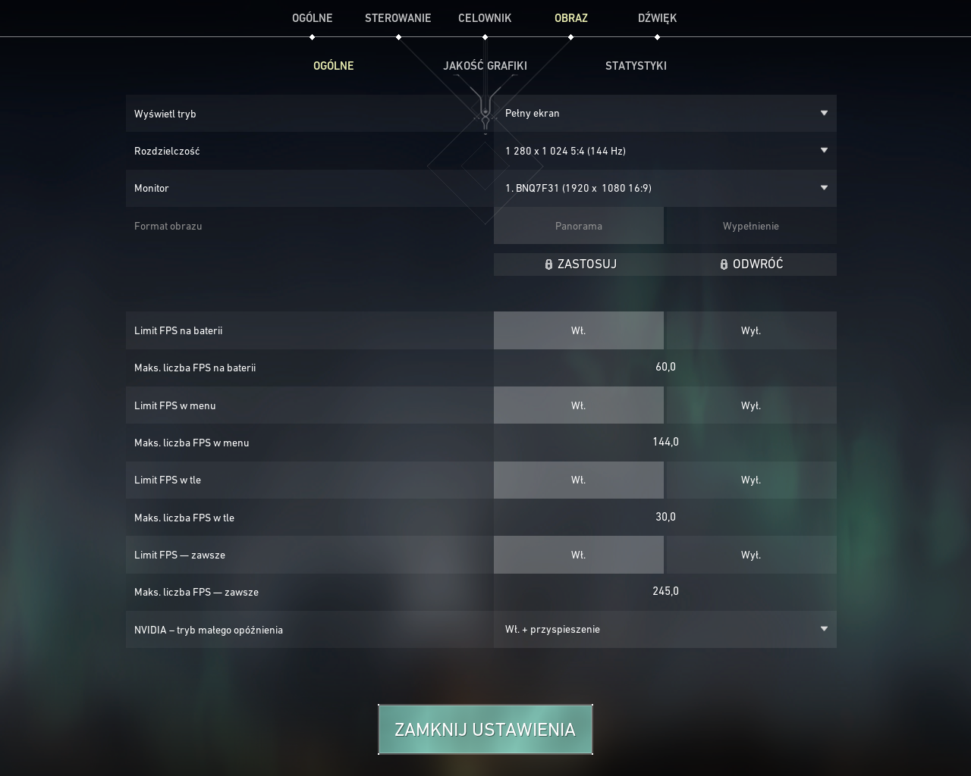The image size is (971, 776).
Task: Open the Monitor selection dropdown
Action: (665, 188)
